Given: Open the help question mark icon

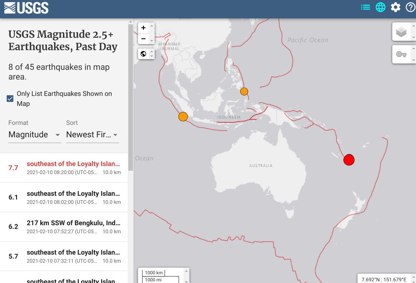Looking at the screenshot, I should (x=410, y=7).
